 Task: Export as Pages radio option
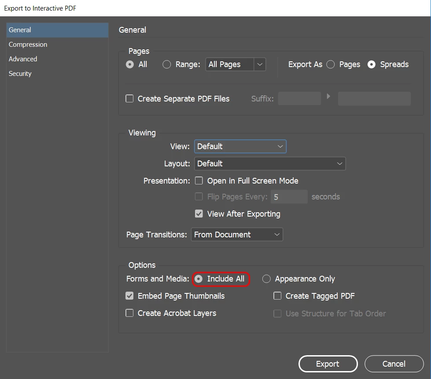point(330,64)
